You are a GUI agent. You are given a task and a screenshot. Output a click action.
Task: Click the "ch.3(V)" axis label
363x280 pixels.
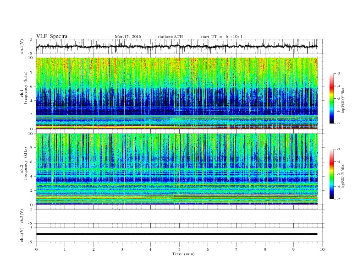(x=22, y=216)
